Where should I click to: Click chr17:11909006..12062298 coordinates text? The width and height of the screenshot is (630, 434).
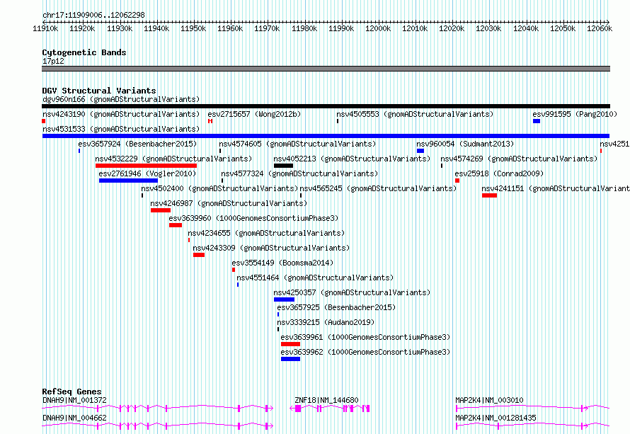tap(93, 15)
